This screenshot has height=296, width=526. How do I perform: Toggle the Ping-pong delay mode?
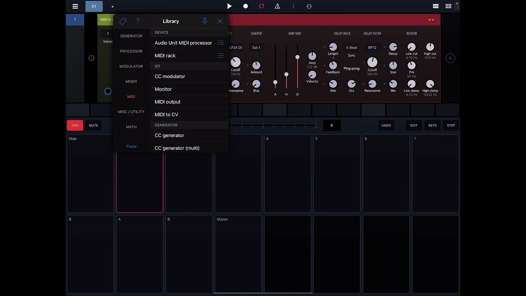352,69
